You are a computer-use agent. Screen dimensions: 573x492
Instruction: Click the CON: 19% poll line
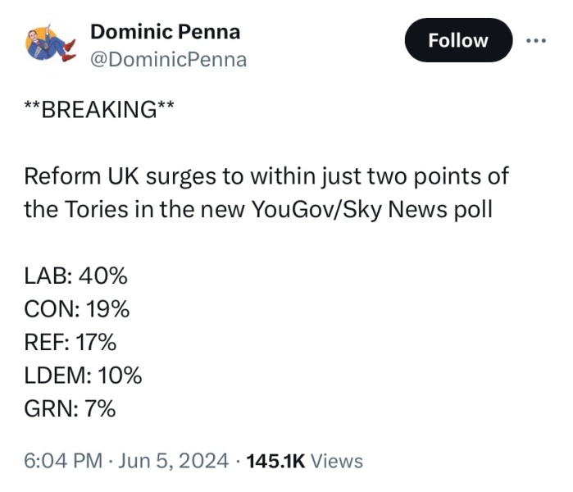click(x=77, y=309)
